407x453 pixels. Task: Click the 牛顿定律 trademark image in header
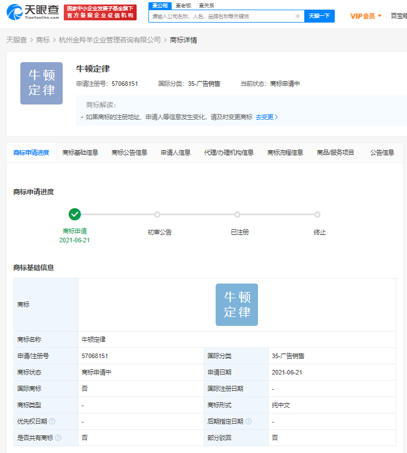click(x=41, y=83)
